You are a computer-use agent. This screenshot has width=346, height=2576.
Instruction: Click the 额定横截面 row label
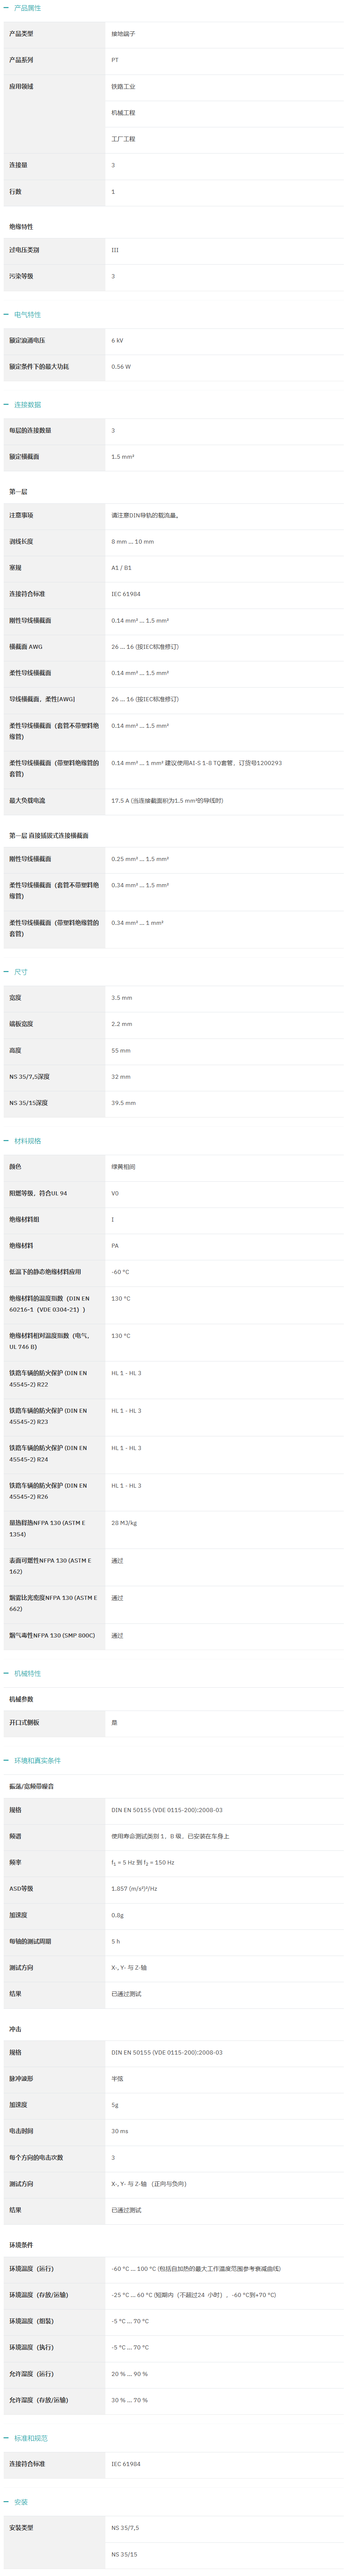[x=24, y=457]
